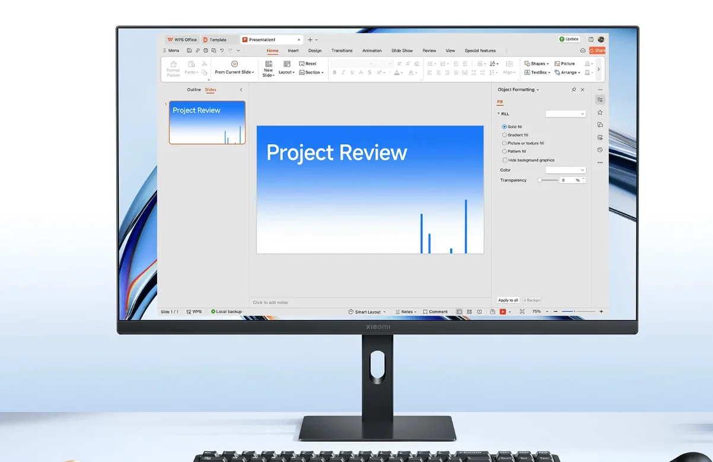Enable Hide background graphics checkbox
The width and height of the screenshot is (713, 462).
505,160
